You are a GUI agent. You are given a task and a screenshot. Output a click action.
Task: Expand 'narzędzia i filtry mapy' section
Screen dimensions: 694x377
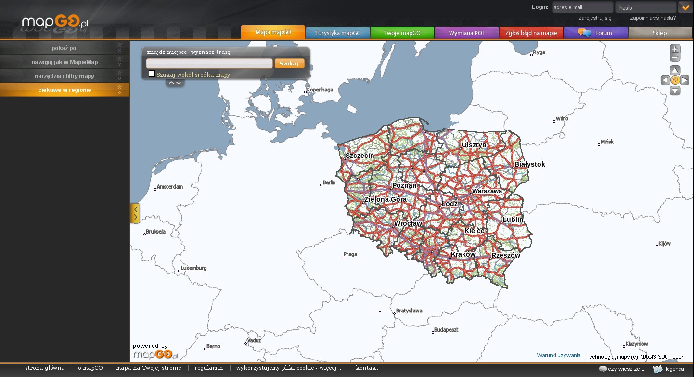pos(64,76)
